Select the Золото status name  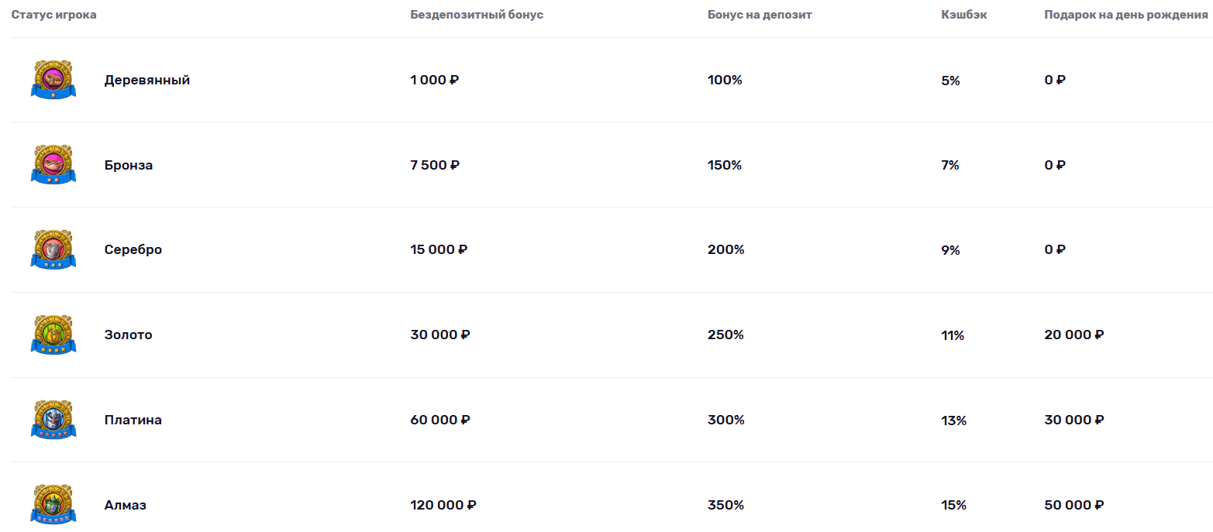click(129, 335)
